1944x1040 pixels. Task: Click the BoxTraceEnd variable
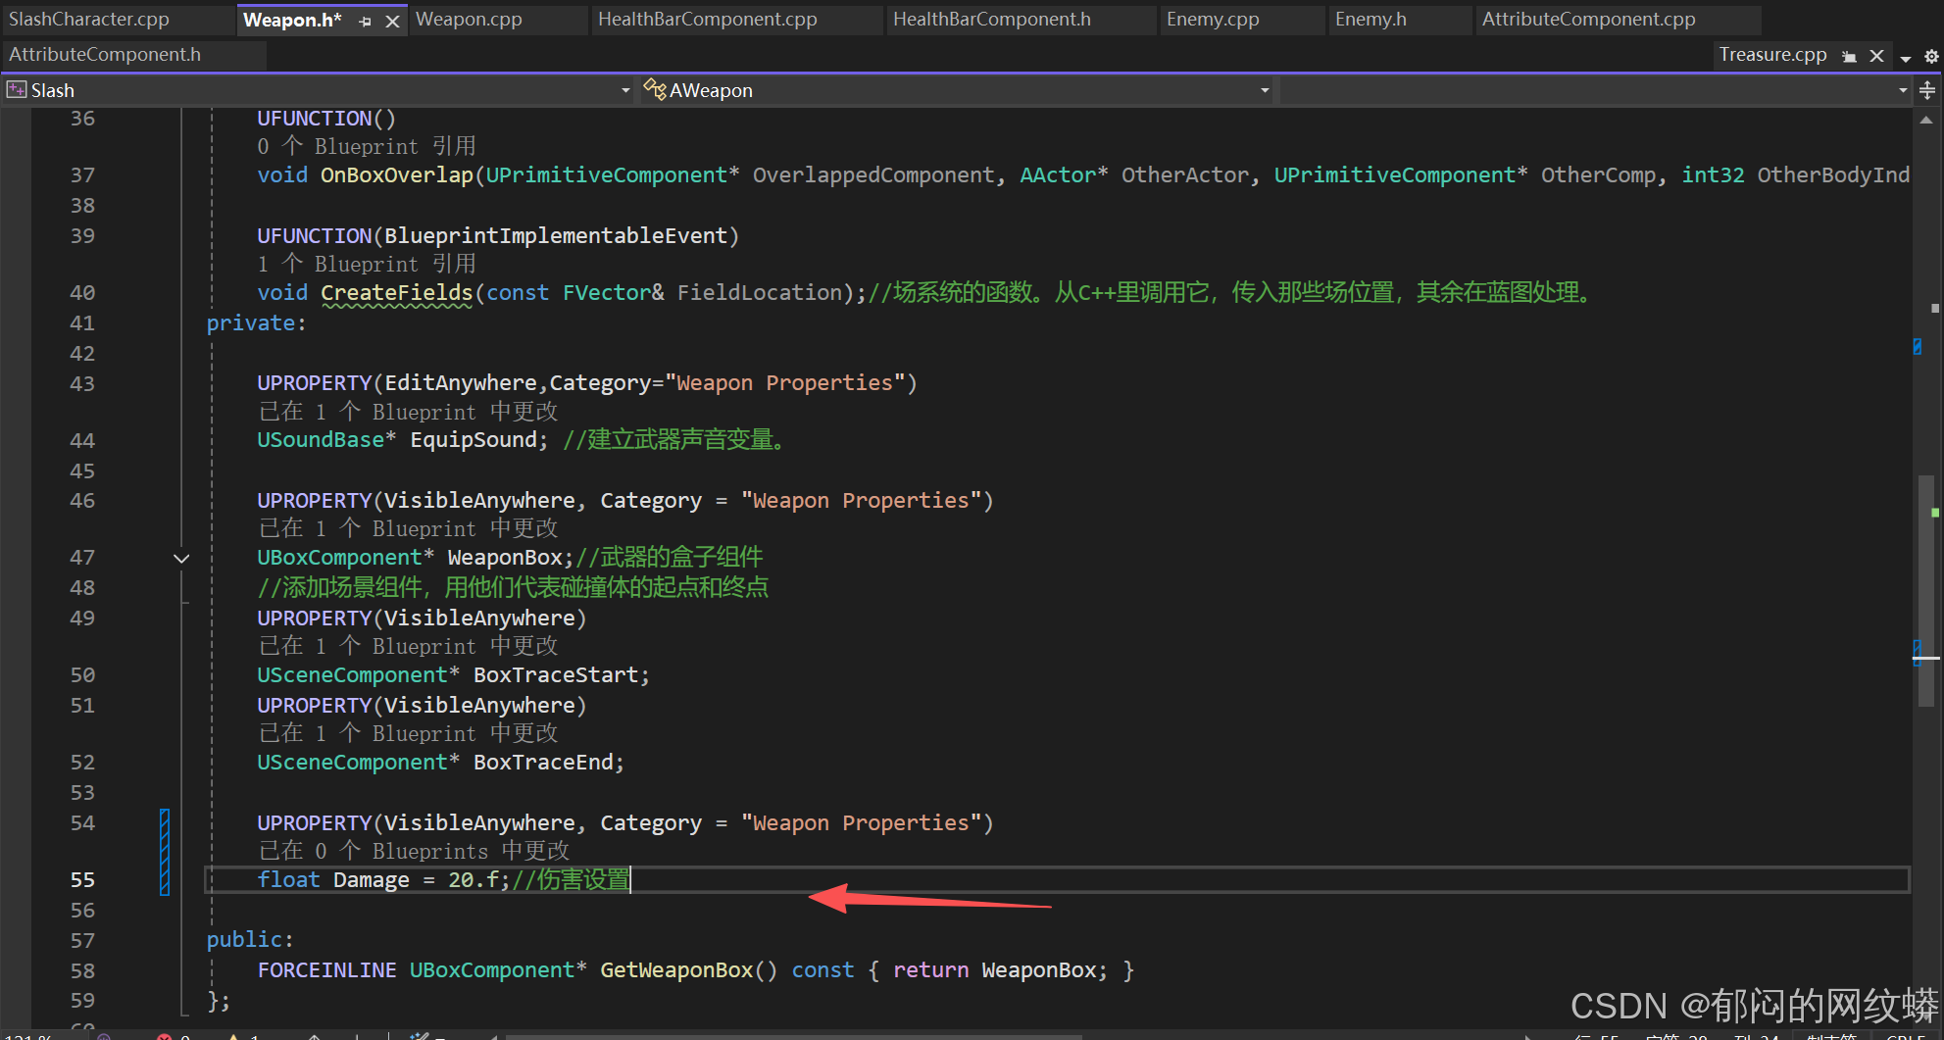pyautogui.click(x=543, y=763)
